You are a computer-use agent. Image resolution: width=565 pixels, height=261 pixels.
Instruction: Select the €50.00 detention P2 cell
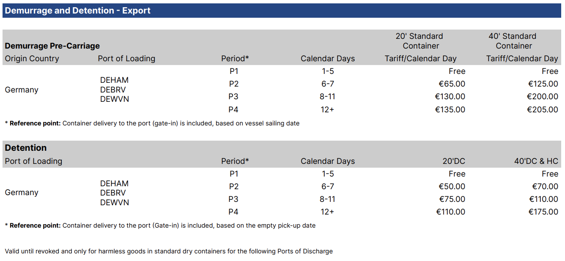point(452,186)
